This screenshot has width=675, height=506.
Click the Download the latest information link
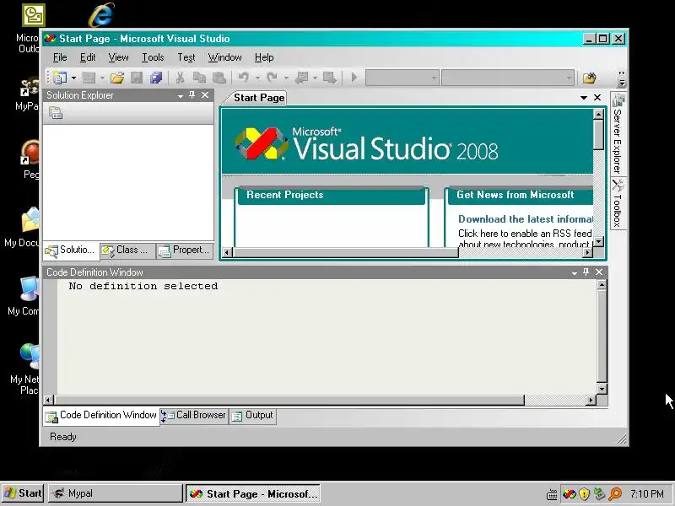tap(525, 219)
